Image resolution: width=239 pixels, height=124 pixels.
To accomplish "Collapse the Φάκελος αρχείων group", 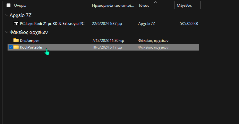I will [6, 32].
